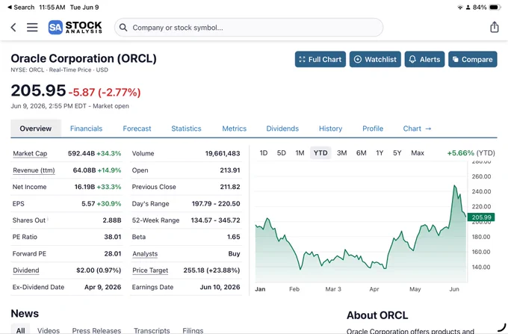This screenshot has width=508, height=334.
Task: Focus the company or stock symbol field
Action: 249,28
